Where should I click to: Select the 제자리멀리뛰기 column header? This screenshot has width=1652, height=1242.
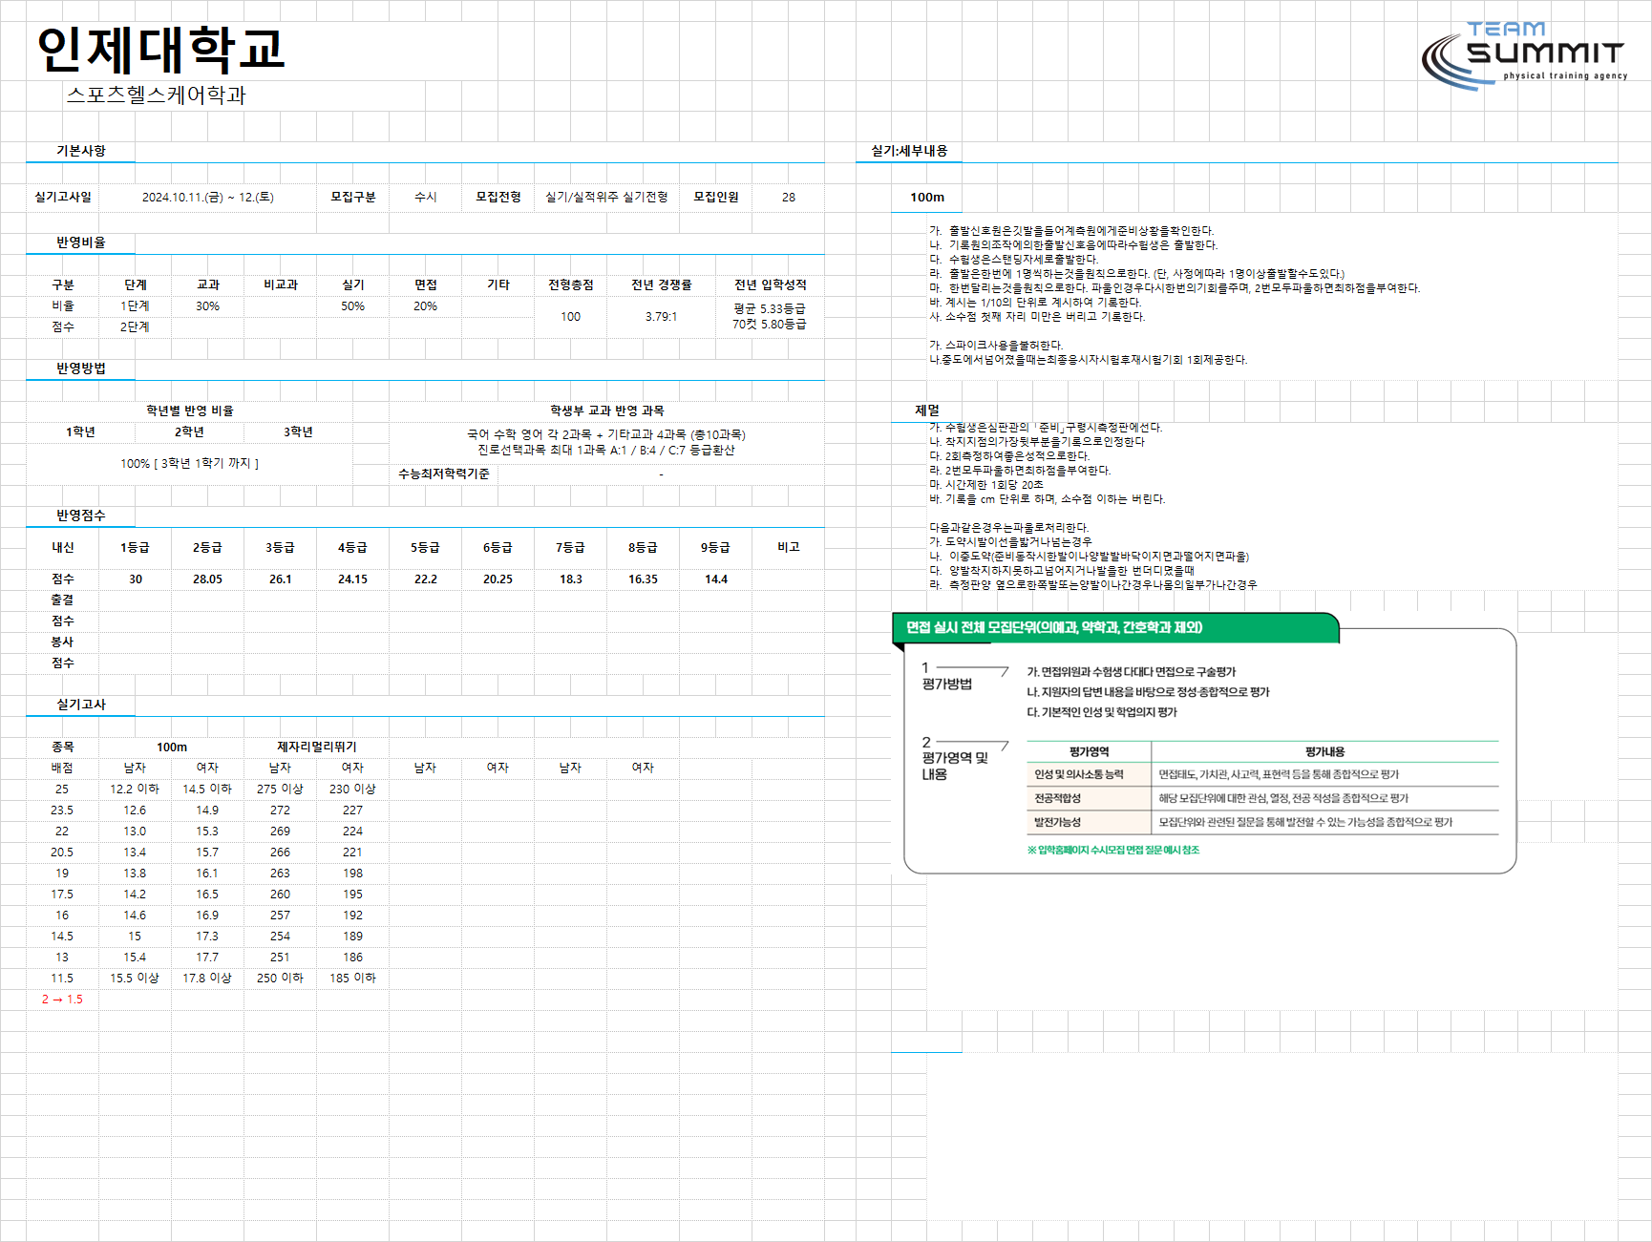[317, 747]
